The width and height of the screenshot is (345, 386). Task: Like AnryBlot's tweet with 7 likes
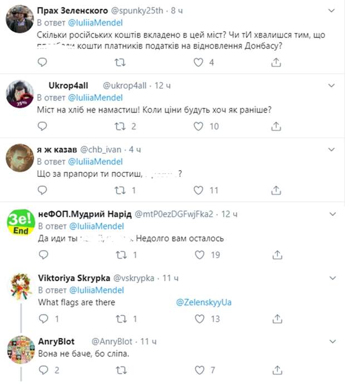pyautogui.click(x=200, y=370)
